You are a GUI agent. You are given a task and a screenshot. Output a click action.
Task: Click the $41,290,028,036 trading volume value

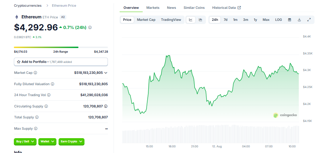click(x=94, y=95)
